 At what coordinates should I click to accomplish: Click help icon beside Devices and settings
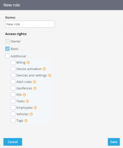coord(50,76)
